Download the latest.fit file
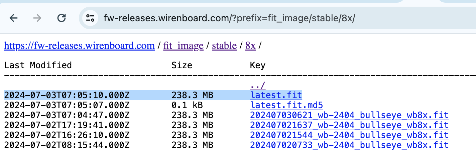 [276, 95]
